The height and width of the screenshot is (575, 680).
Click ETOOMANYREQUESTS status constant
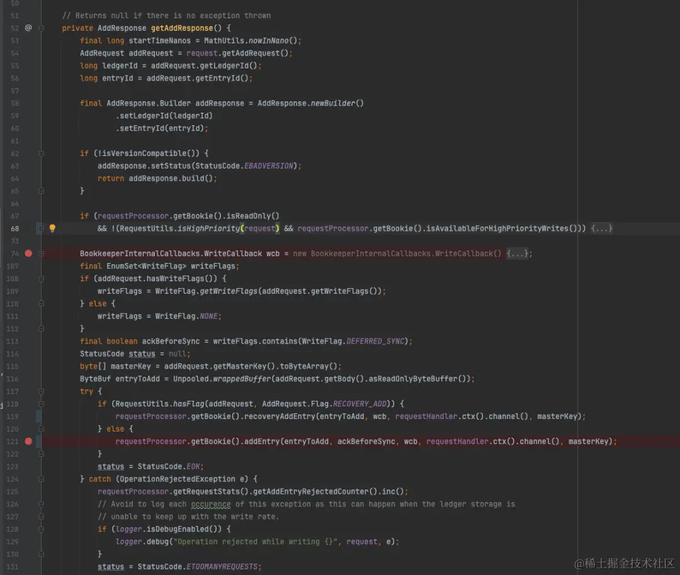click(222, 567)
